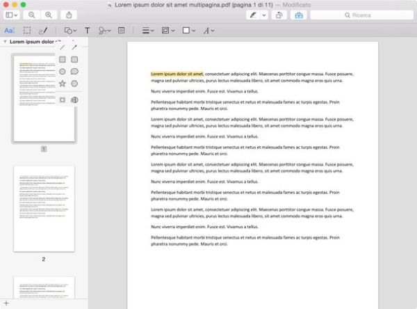This screenshot has width=417, height=309.
Task: Choose the arrow shape from shapes popup
Action: 74,47
